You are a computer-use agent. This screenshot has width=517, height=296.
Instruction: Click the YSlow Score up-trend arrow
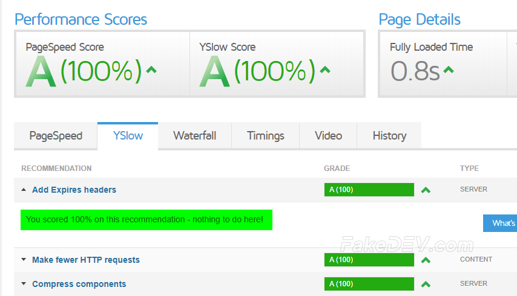(x=325, y=69)
